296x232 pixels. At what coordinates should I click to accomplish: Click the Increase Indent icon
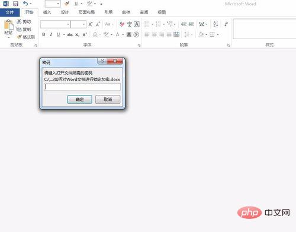pos(191,24)
